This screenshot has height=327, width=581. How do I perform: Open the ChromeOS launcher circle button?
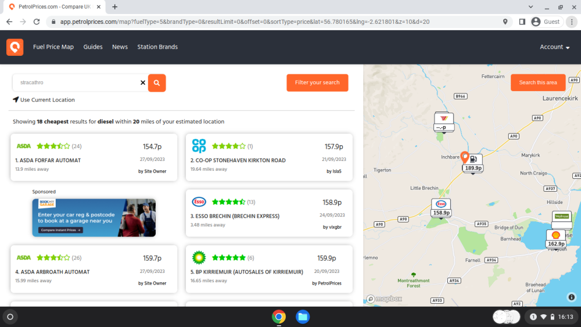coord(10,317)
